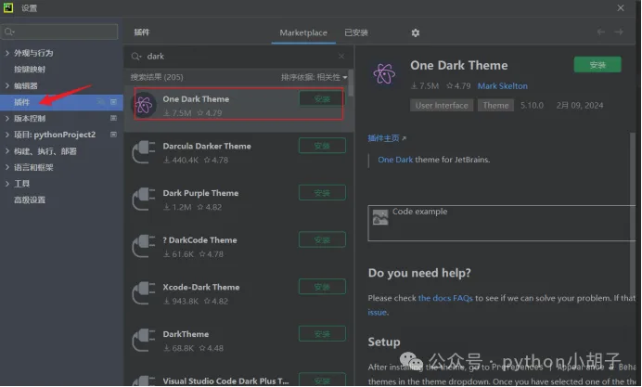Click the User Interface tag
This screenshot has width=642, height=387.
coord(442,105)
